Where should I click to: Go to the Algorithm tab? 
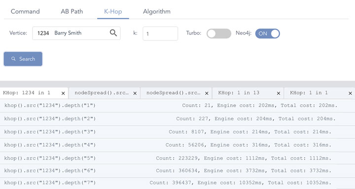point(157,11)
